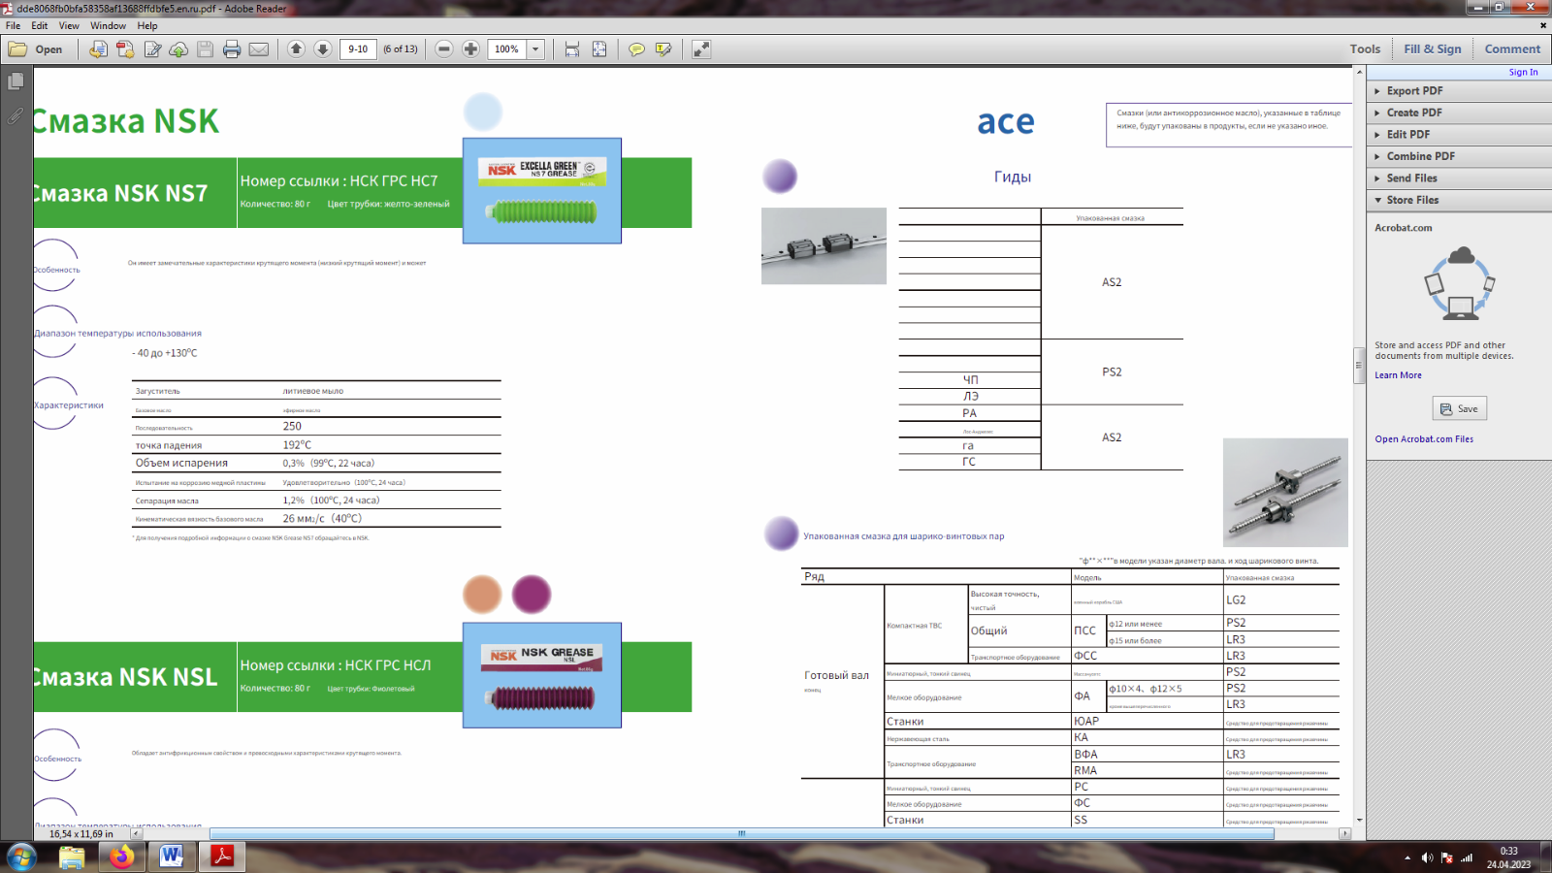Go to previous page arrow
1552x873 pixels.
[x=296, y=48]
